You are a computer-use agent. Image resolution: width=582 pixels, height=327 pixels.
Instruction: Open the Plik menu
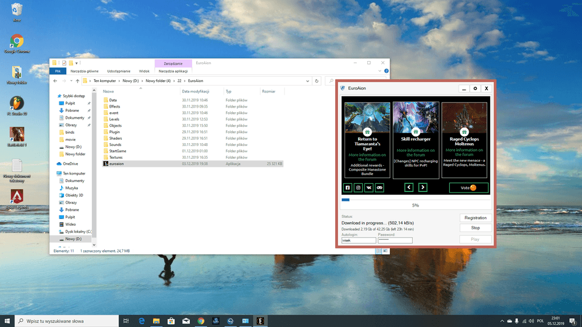pos(58,71)
